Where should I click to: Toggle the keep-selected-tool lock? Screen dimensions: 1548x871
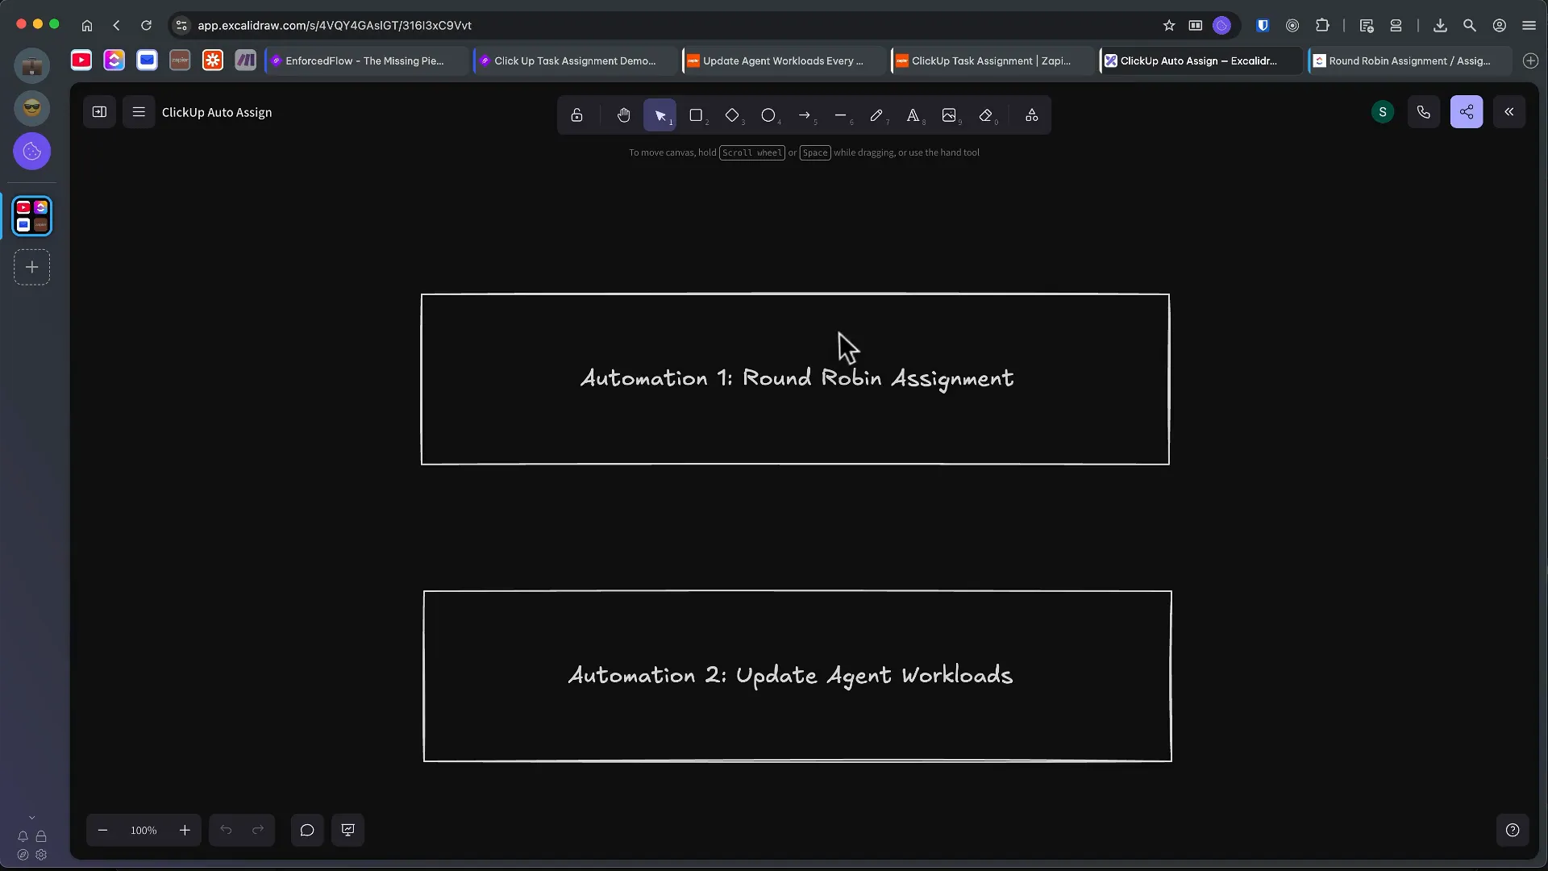576,115
